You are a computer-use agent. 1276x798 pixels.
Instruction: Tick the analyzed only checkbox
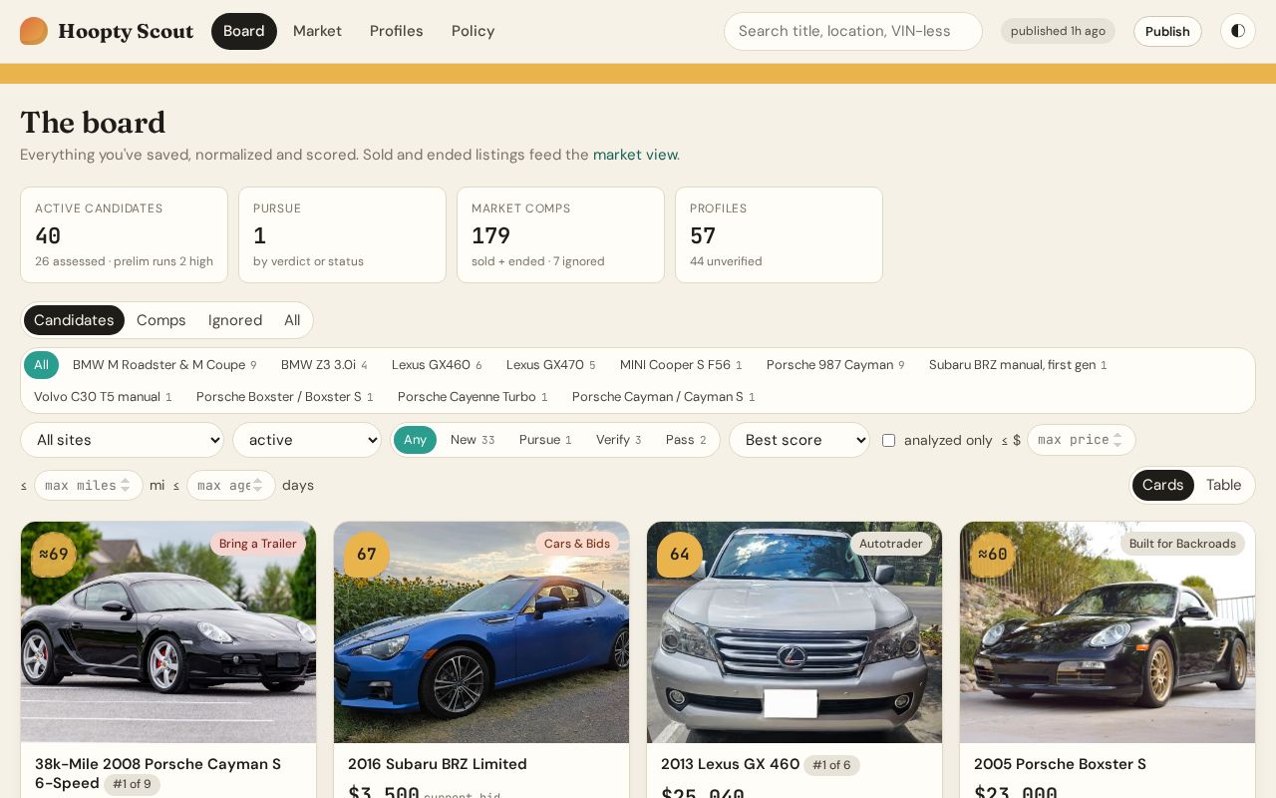click(888, 440)
